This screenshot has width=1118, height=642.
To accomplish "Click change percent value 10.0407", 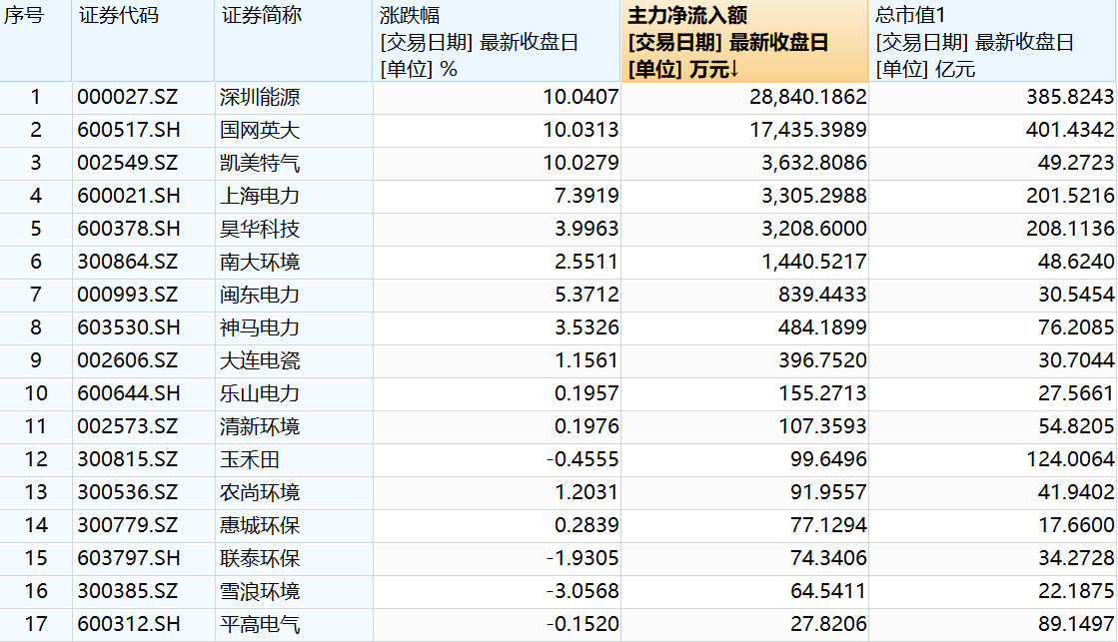I will pos(580,97).
